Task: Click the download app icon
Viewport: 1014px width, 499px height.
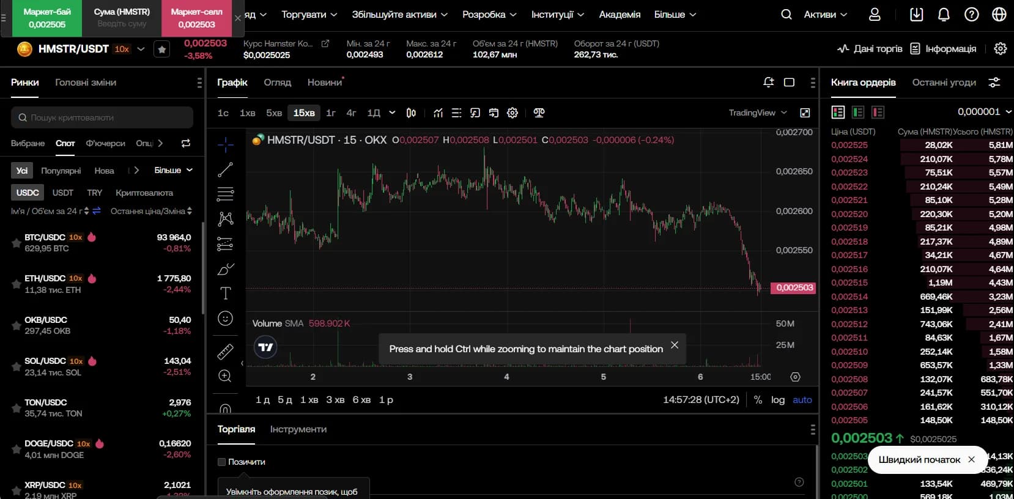Action: tap(916, 14)
